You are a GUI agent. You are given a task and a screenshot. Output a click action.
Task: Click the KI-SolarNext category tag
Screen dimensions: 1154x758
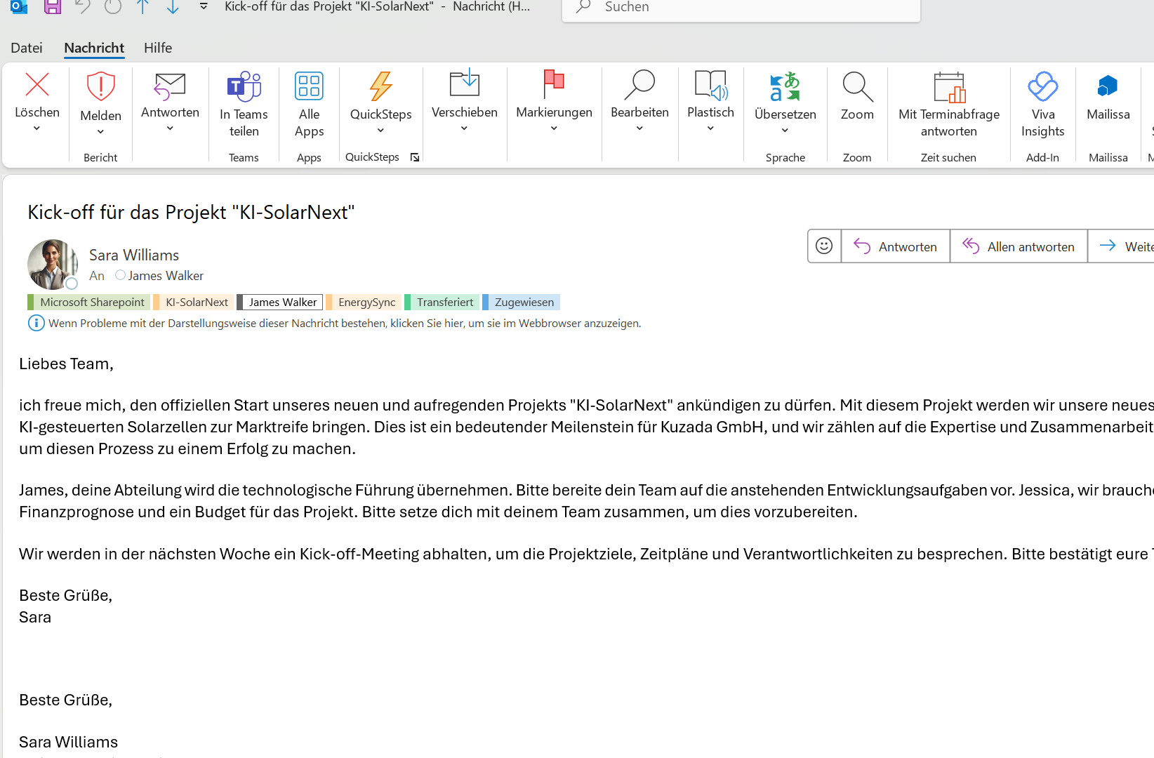pos(192,302)
